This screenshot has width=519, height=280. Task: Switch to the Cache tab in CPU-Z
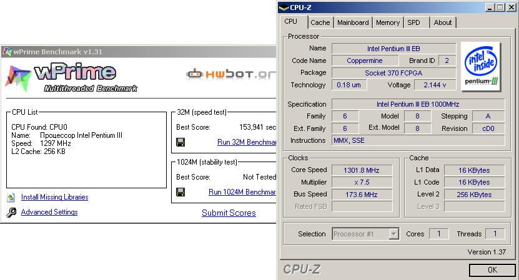point(320,22)
